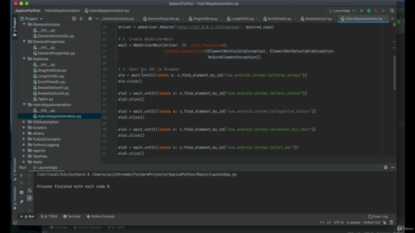Open the 127.0.0.1:4723 hub URL link
The height and width of the screenshot is (233, 415).
(207, 27)
